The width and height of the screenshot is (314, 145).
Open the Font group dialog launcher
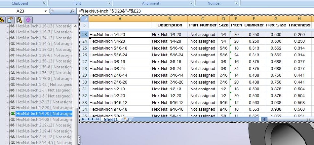[x=109, y=3]
